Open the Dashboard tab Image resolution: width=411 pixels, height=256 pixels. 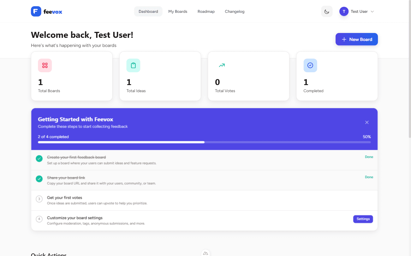(148, 11)
